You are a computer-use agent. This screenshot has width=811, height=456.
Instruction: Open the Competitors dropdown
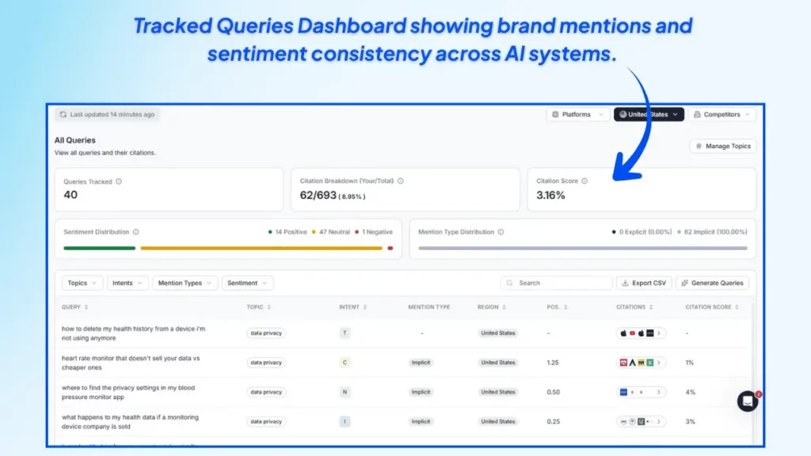[722, 114]
